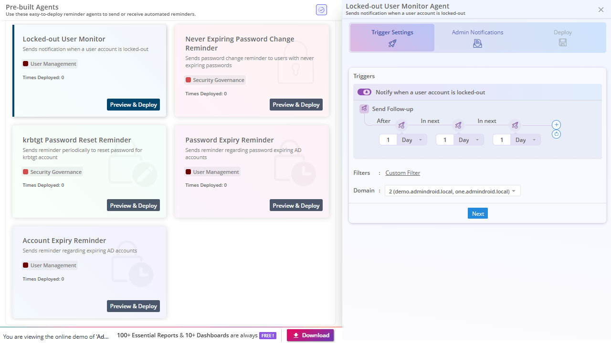Screen dimensions: 611x343
Task: Open the Admin Notifications tab
Action: [477, 38]
